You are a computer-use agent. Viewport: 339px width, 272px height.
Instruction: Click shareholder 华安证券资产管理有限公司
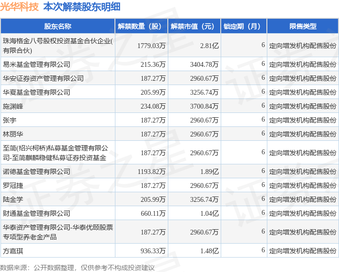43,78
